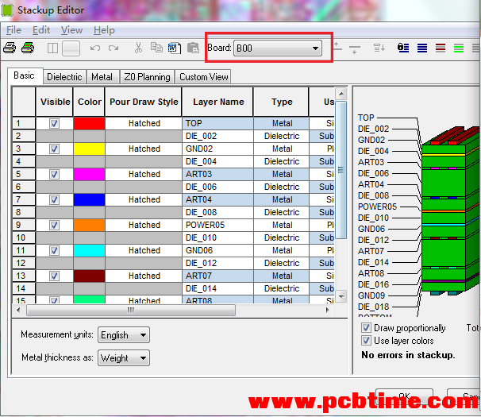481x417 pixels.
Task: Click the blue lines layer icon
Action: 422,48
